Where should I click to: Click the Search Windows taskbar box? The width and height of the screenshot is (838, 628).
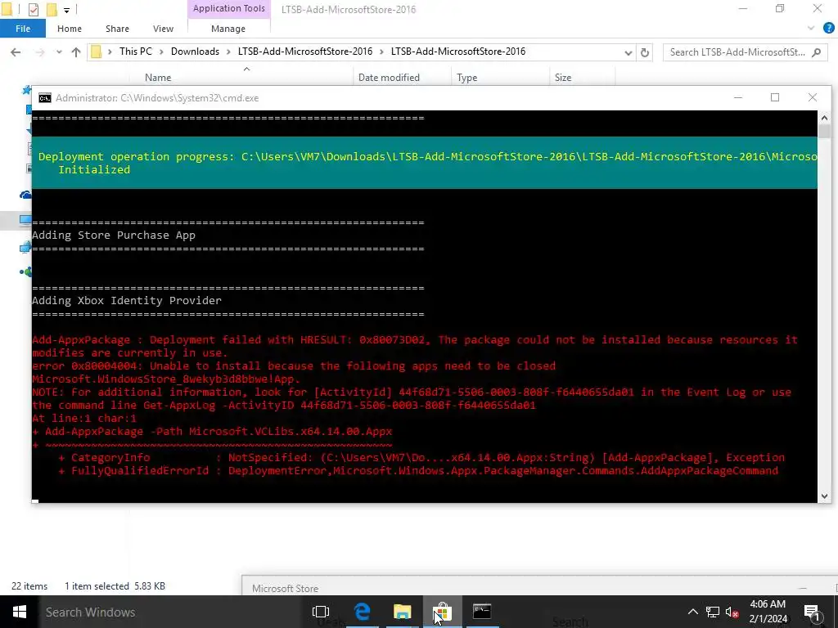[x=169, y=612]
